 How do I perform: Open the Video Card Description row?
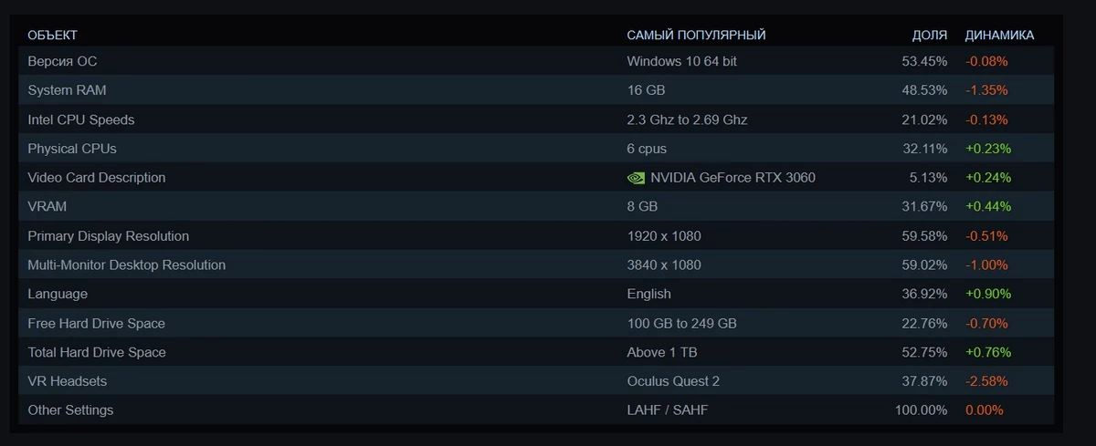point(536,178)
